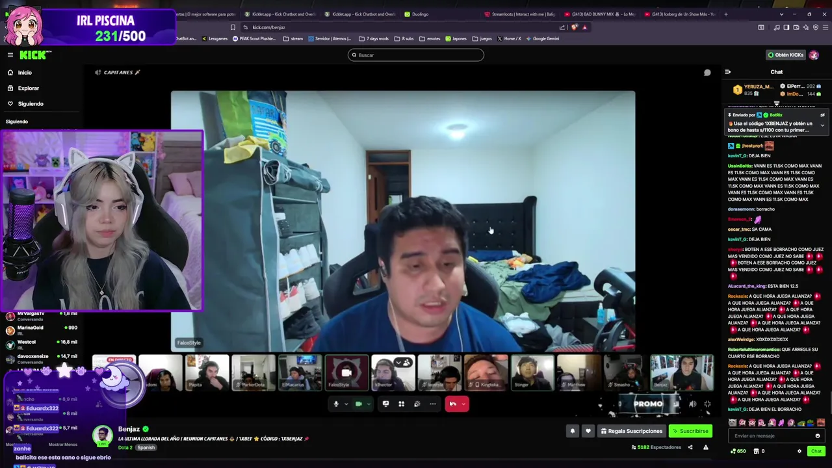Enter fullscreen on the stream player
Image resolution: width=832 pixels, height=468 pixels.
pos(707,404)
